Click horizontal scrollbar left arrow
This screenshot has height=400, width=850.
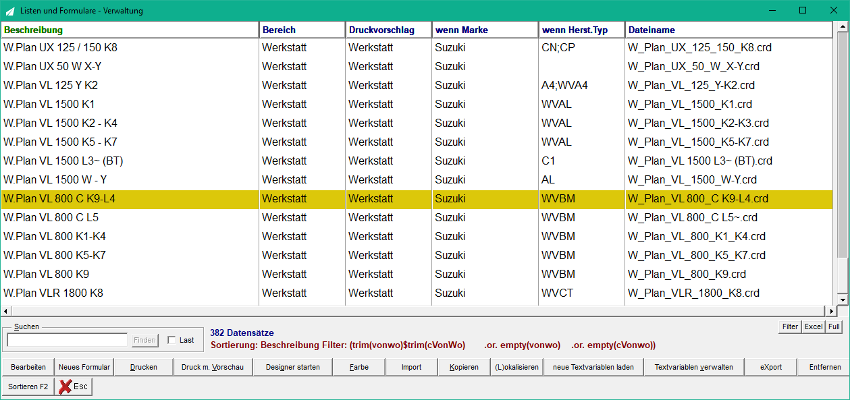point(5,311)
